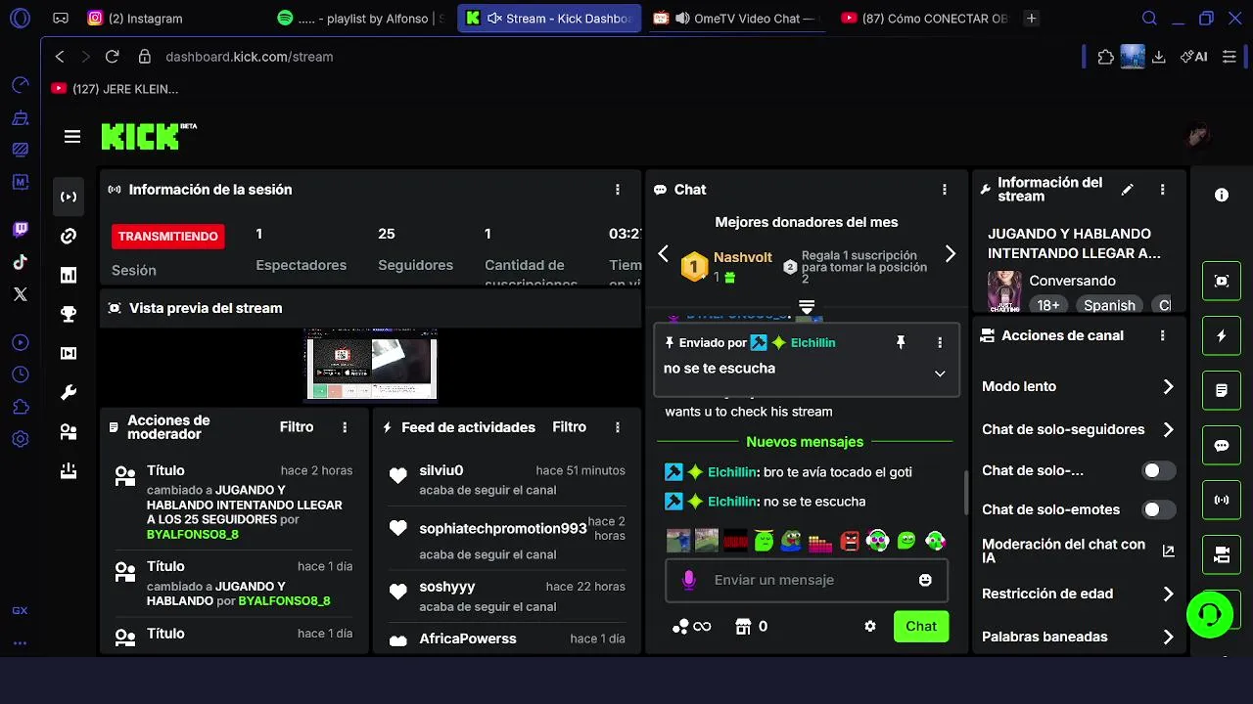The height and width of the screenshot is (704, 1253).
Task: Open Información de la sesión three-dot menu
Action: click(x=618, y=190)
